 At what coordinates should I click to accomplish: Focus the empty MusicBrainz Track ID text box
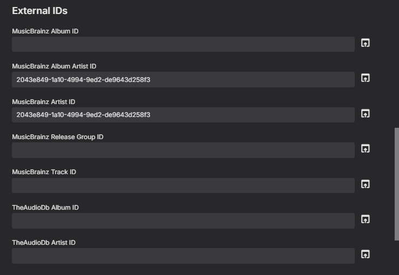[x=183, y=185]
